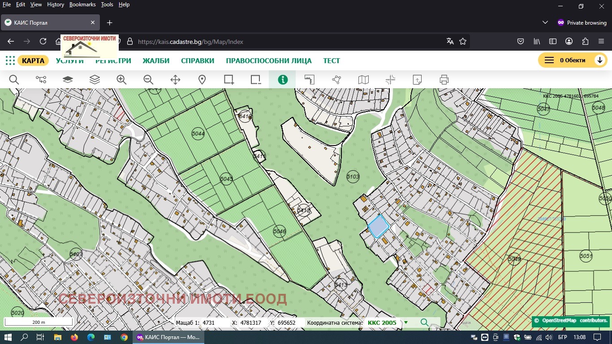Open the stacked layers panel icon
Viewport: 612px width, 344px height.
(x=95, y=80)
